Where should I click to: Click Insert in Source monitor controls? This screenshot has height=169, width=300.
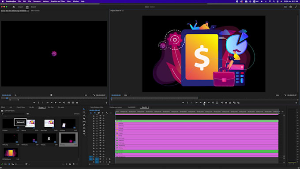pos(69,103)
